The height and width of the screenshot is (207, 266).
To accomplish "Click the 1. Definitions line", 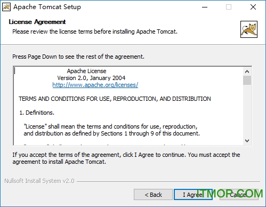I will 37,113.
